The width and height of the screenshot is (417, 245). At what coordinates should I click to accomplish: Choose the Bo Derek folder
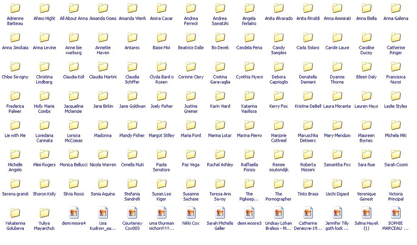220,38
